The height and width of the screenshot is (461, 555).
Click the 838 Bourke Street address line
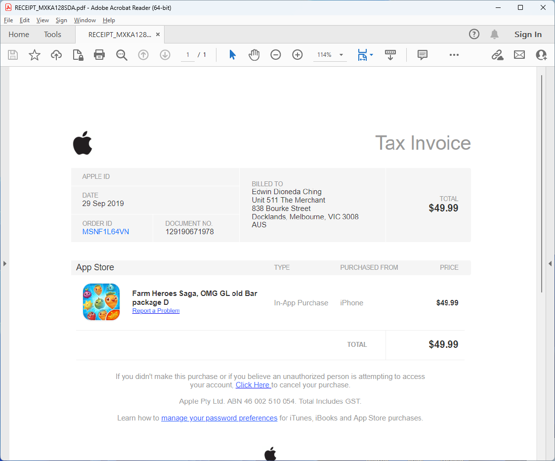pyautogui.click(x=281, y=209)
